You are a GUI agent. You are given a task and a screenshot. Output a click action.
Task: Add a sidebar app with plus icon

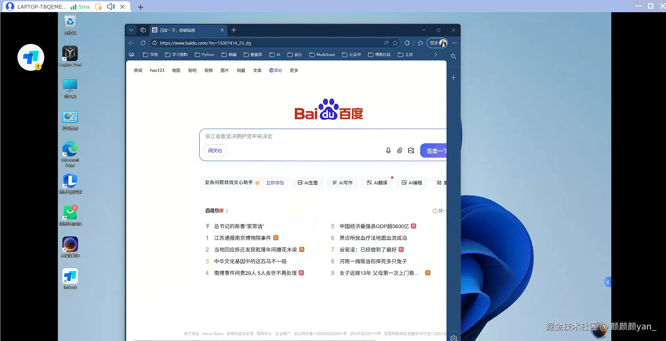point(453,78)
